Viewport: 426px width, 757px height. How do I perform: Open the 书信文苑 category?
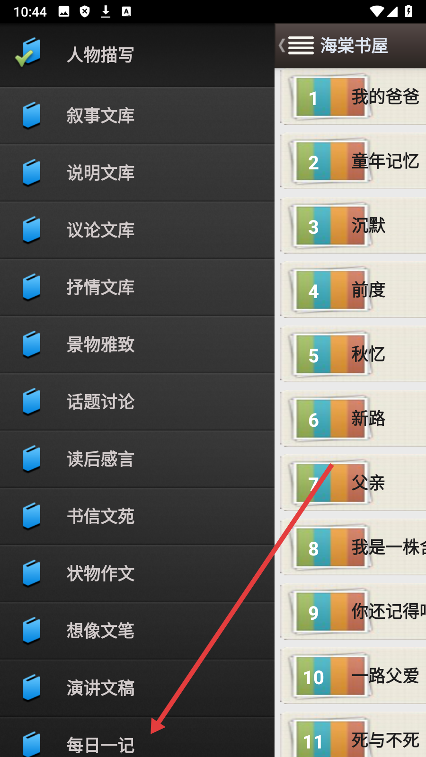(137, 516)
